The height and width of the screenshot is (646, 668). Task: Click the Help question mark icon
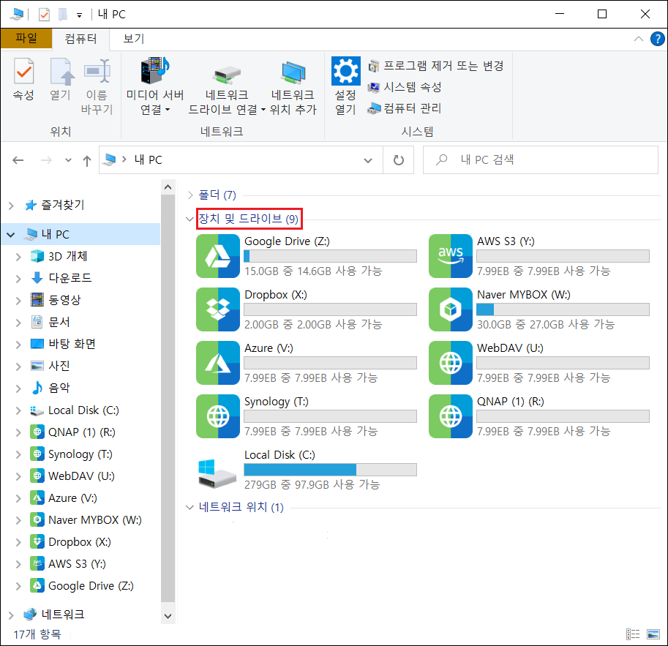pyautogui.click(x=657, y=39)
